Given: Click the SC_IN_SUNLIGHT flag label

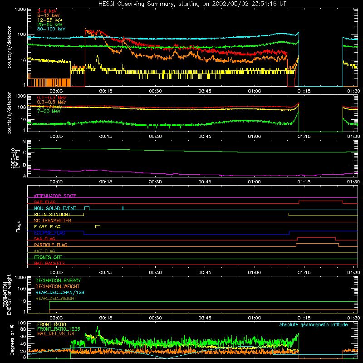Looking at the screenshot, I should pos(52,214).
